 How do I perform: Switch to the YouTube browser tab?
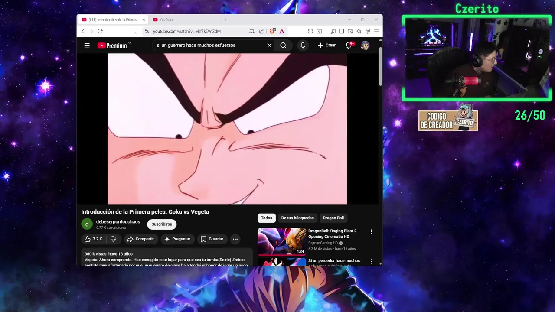[166, 19]
